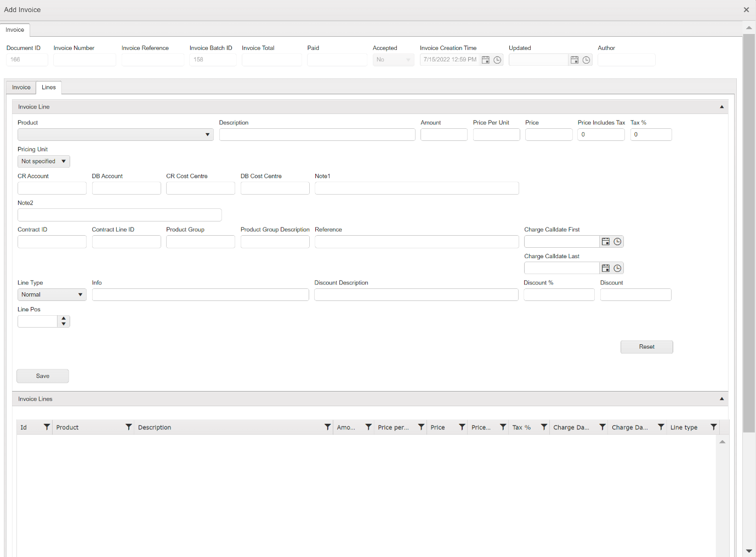This screenshot has width=756, height=557.
Task: Filter the Line type column
Action: (713, 427)
